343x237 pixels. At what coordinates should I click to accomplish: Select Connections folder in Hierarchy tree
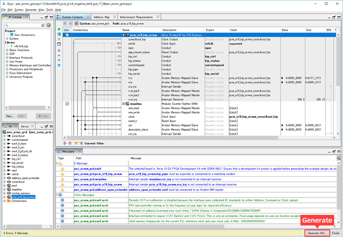click(19, 201)
